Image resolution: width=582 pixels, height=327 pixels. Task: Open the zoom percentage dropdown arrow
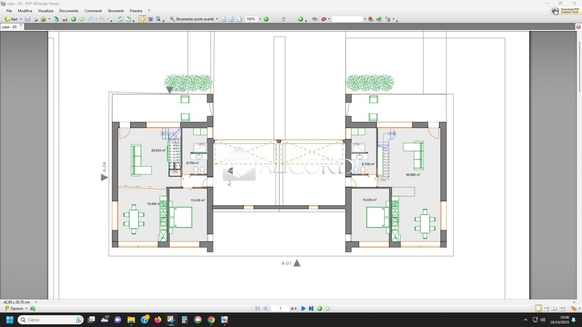[260, 19]
